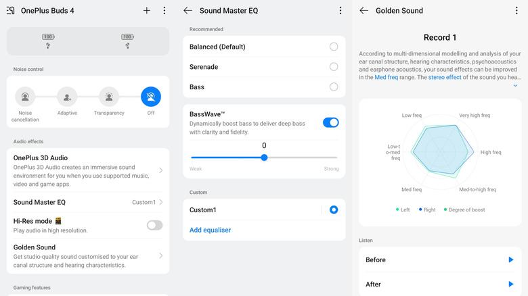
Task: Tap the BassWave heading
Action: tap(207, 114)
